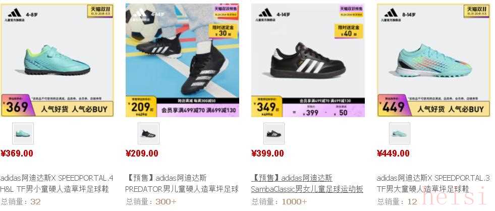The image size is (495, 211).
Task: Click the adidas logo on Samba product image
Action: click(x=265, y=13)
